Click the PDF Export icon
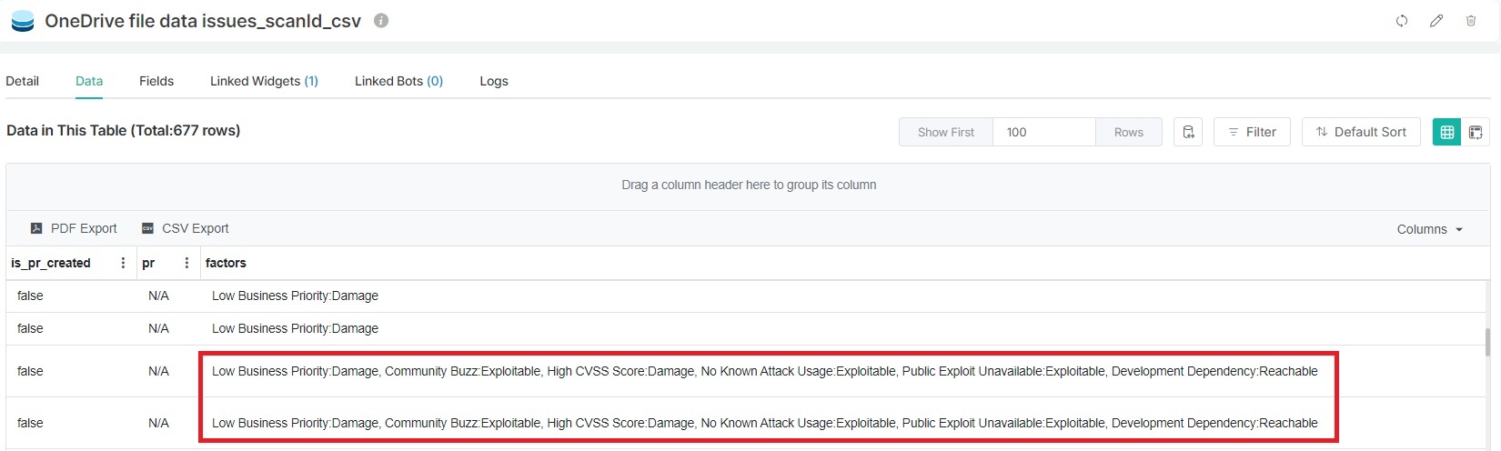1501x451 pixels. point(36,228)
